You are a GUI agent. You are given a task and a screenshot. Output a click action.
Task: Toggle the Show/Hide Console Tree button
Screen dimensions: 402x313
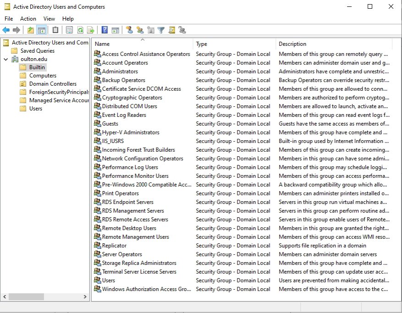click(x=42, y=30)
